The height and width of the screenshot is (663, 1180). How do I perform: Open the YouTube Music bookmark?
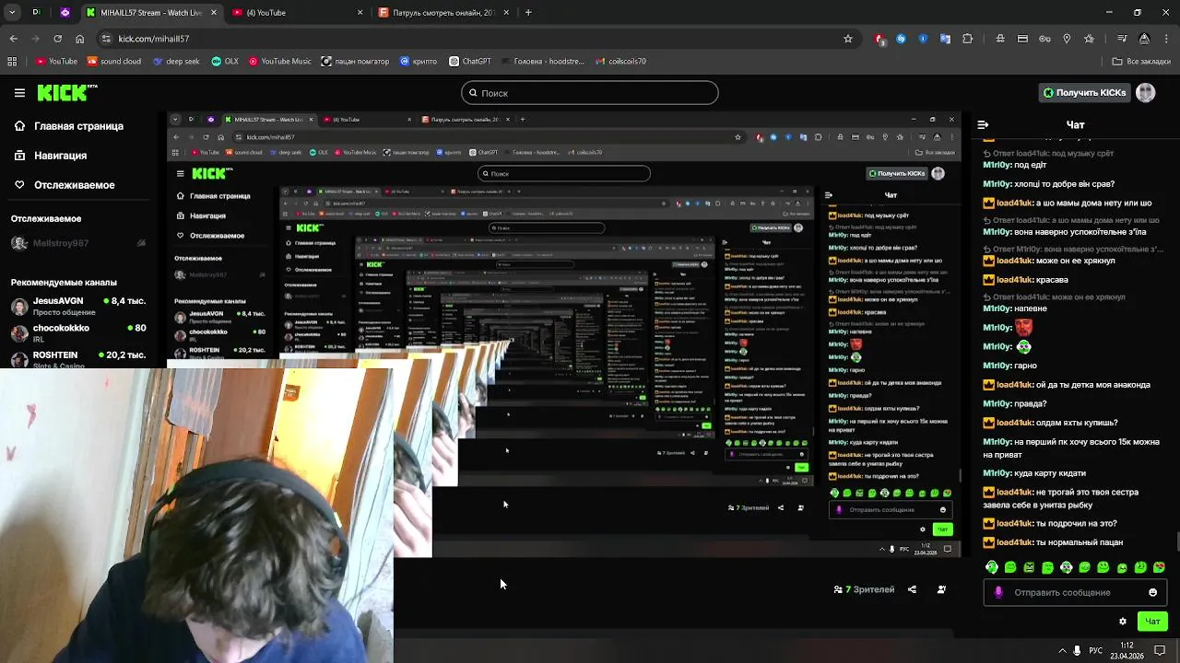(280, 62)
